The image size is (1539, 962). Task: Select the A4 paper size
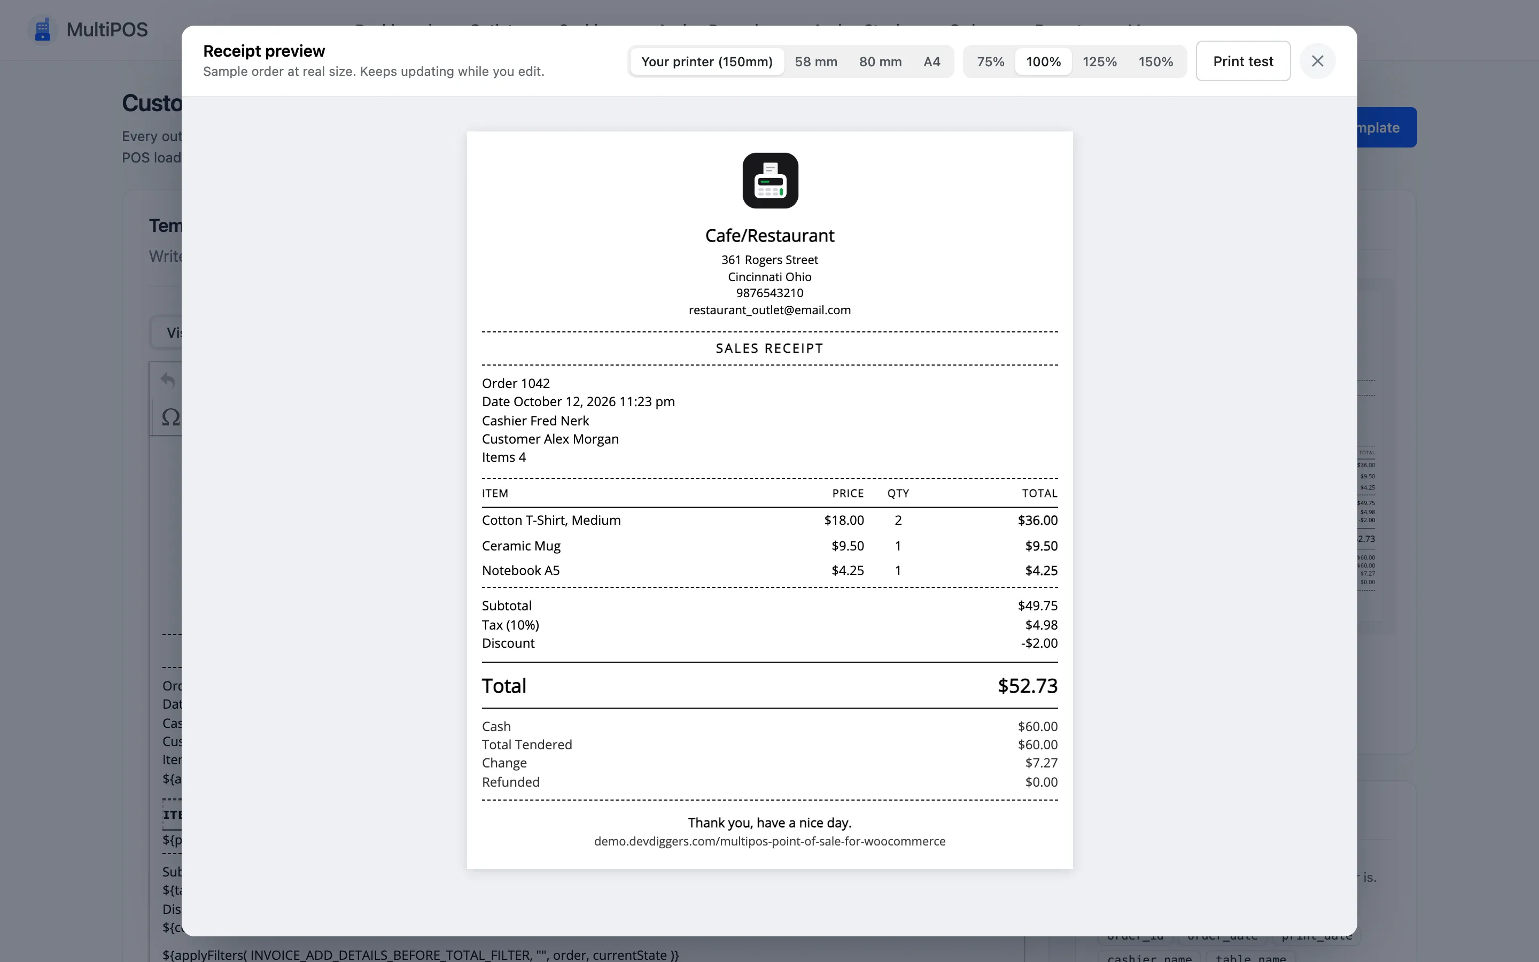coord(931,61)
